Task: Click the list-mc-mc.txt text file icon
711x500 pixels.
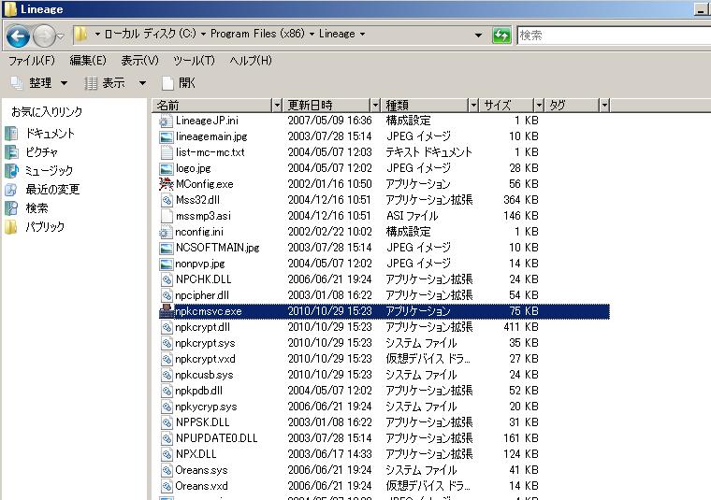Action: (x=166, y=152)
